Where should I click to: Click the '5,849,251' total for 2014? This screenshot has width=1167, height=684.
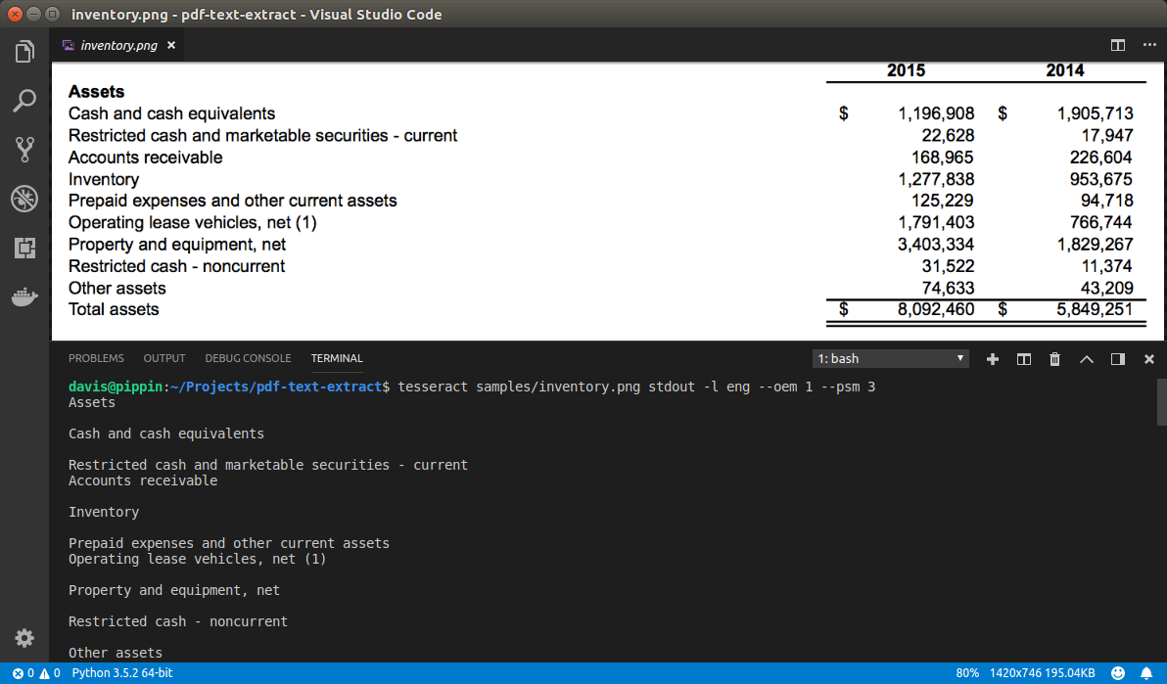1095,309
